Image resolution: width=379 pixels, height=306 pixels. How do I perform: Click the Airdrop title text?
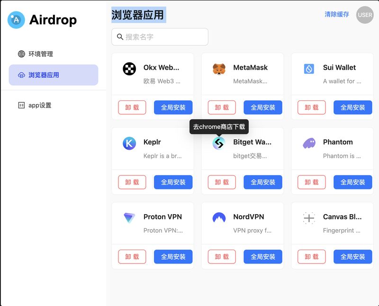point(53,20)
